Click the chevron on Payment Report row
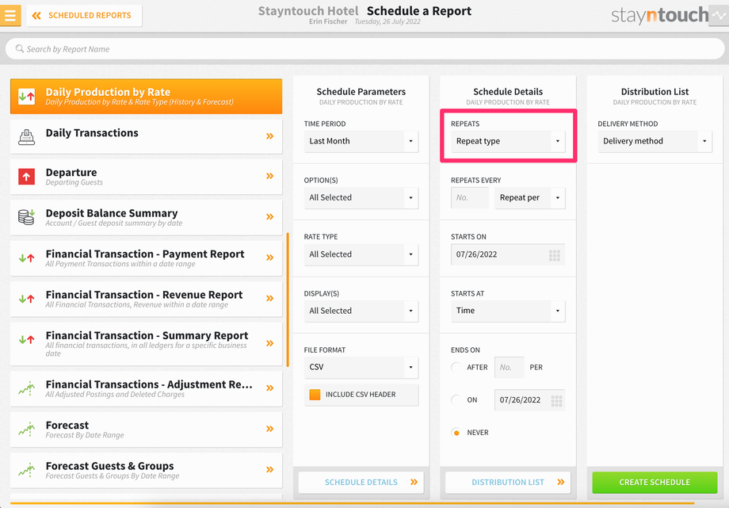 [x=269, y=258]
